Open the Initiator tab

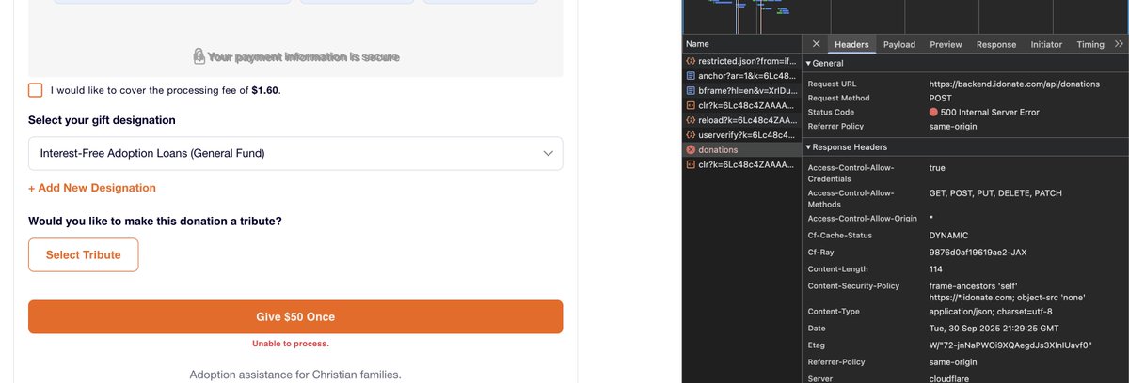[1046, 44]
